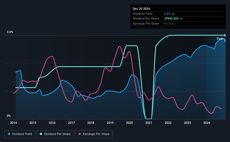The image size is (230, 142).
Task: Click the 2014 x-axis label
Action: click(x=13, y=123)
